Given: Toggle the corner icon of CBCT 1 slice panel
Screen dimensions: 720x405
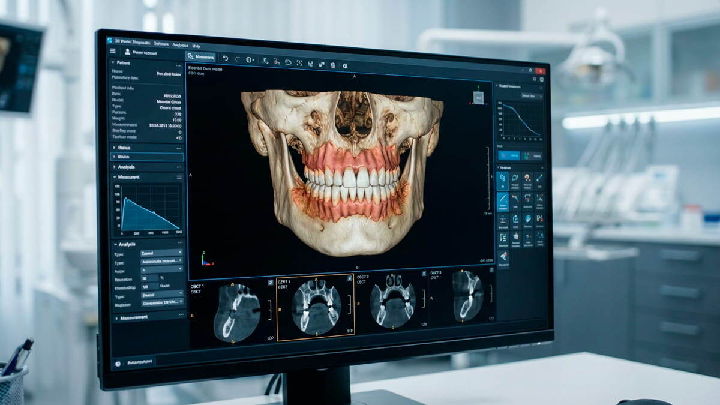Looking at the screenshot, I should pos(271,282).
